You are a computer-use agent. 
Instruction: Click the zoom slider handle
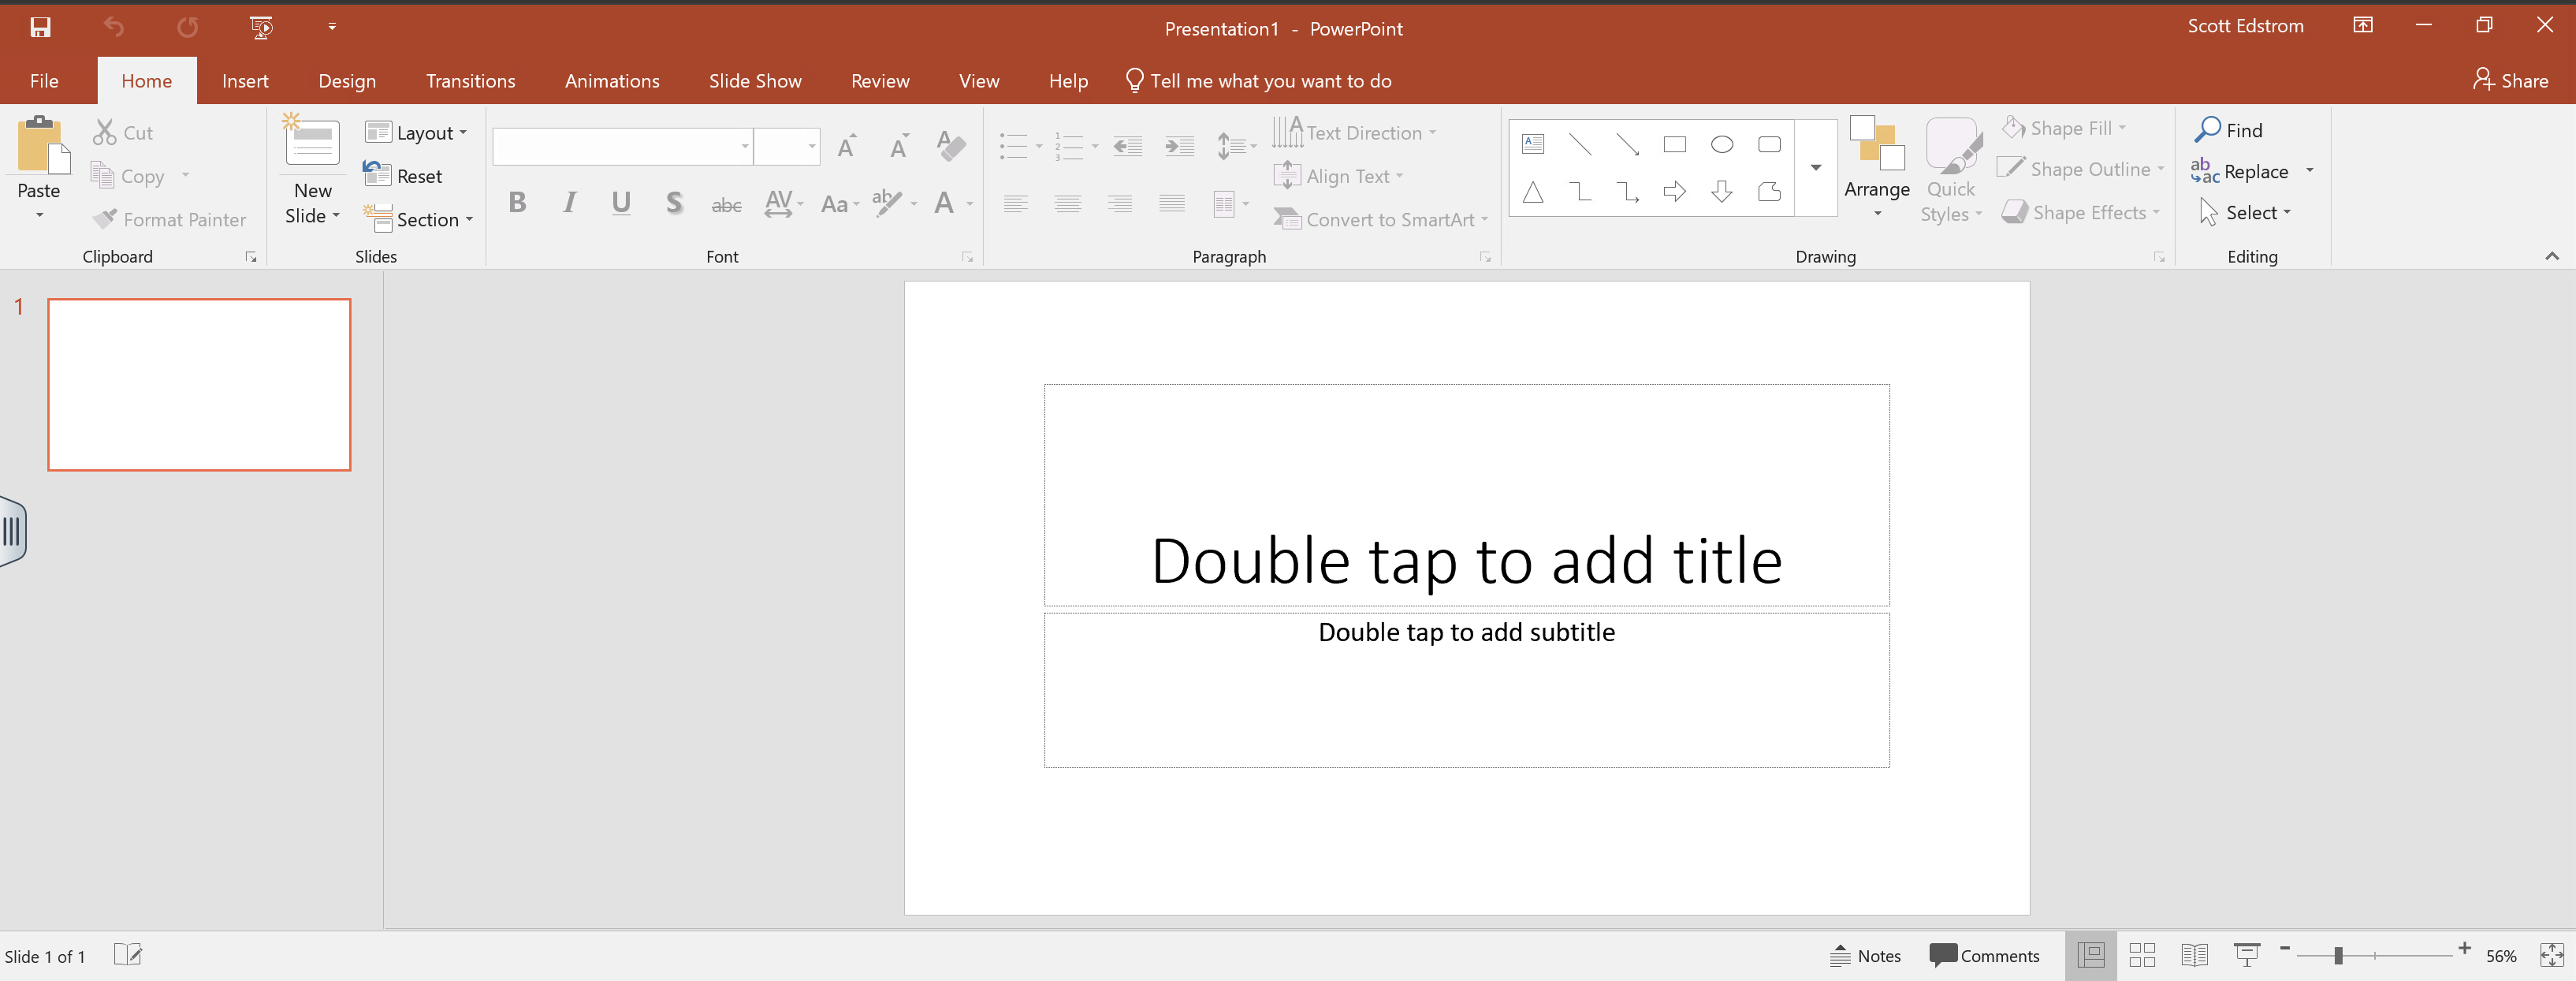pos(2338,955)
